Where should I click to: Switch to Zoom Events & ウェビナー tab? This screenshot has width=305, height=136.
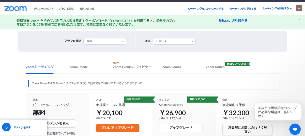pyautogui.click(x=132, y=67)
